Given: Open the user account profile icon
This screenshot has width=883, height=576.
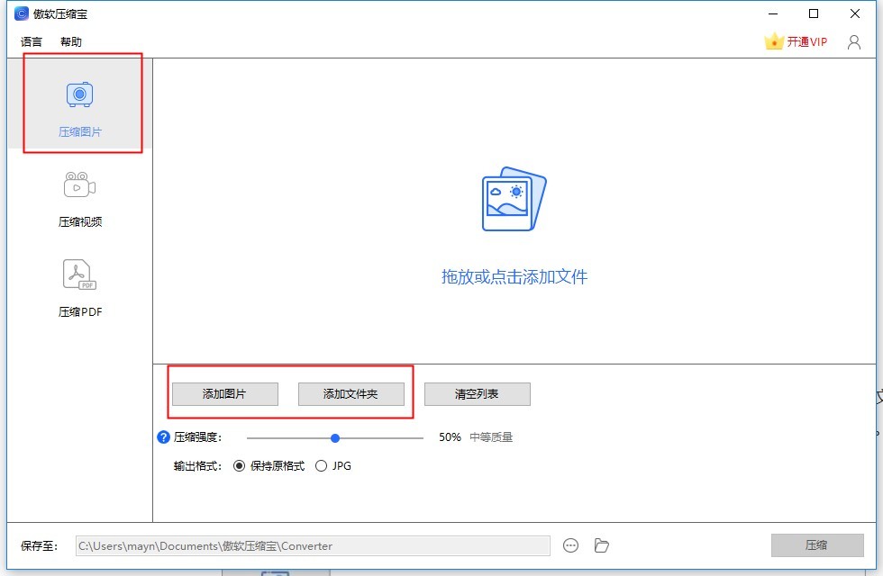Looking at the screenshot, I should coord(853,41).
